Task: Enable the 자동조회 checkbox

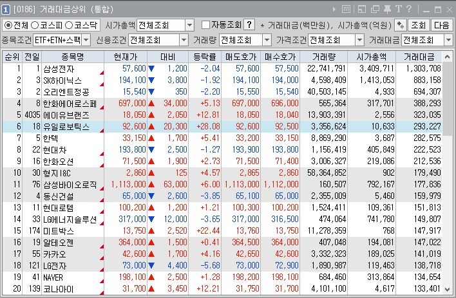Action: (x=205, y=25)
